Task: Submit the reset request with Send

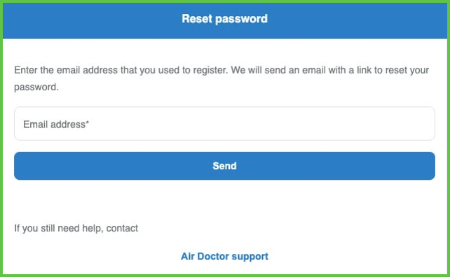Action: coord(224,166)
